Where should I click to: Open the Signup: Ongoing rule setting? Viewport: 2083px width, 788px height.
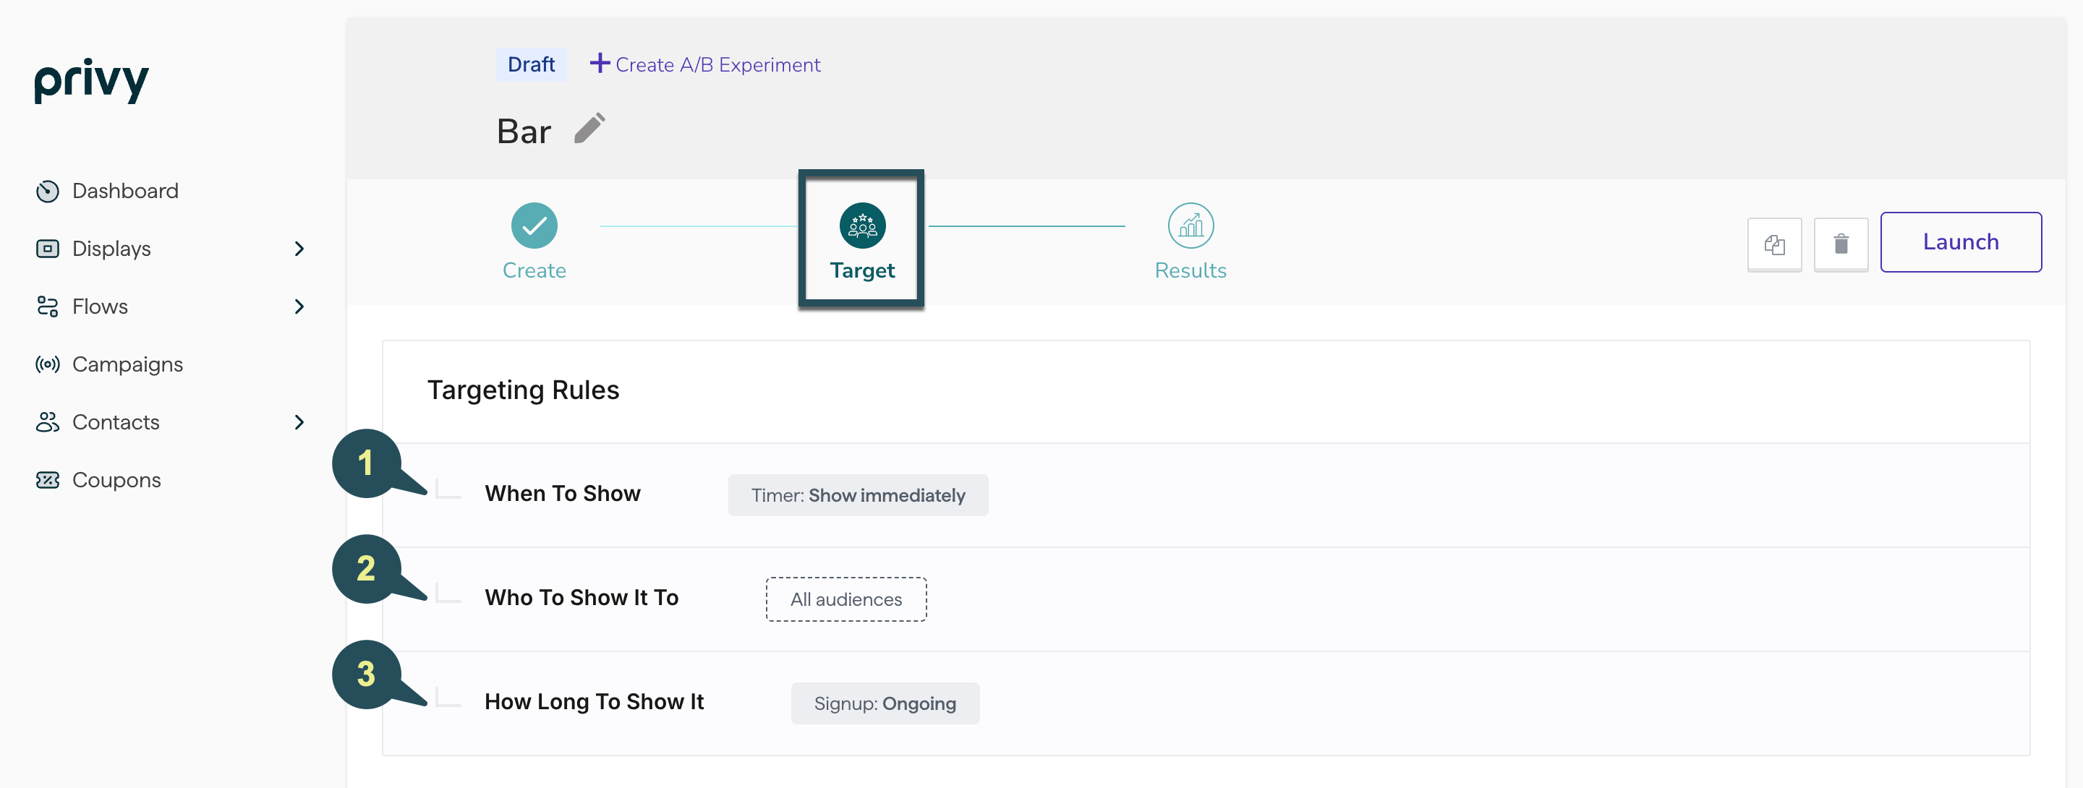coord(885,704)
